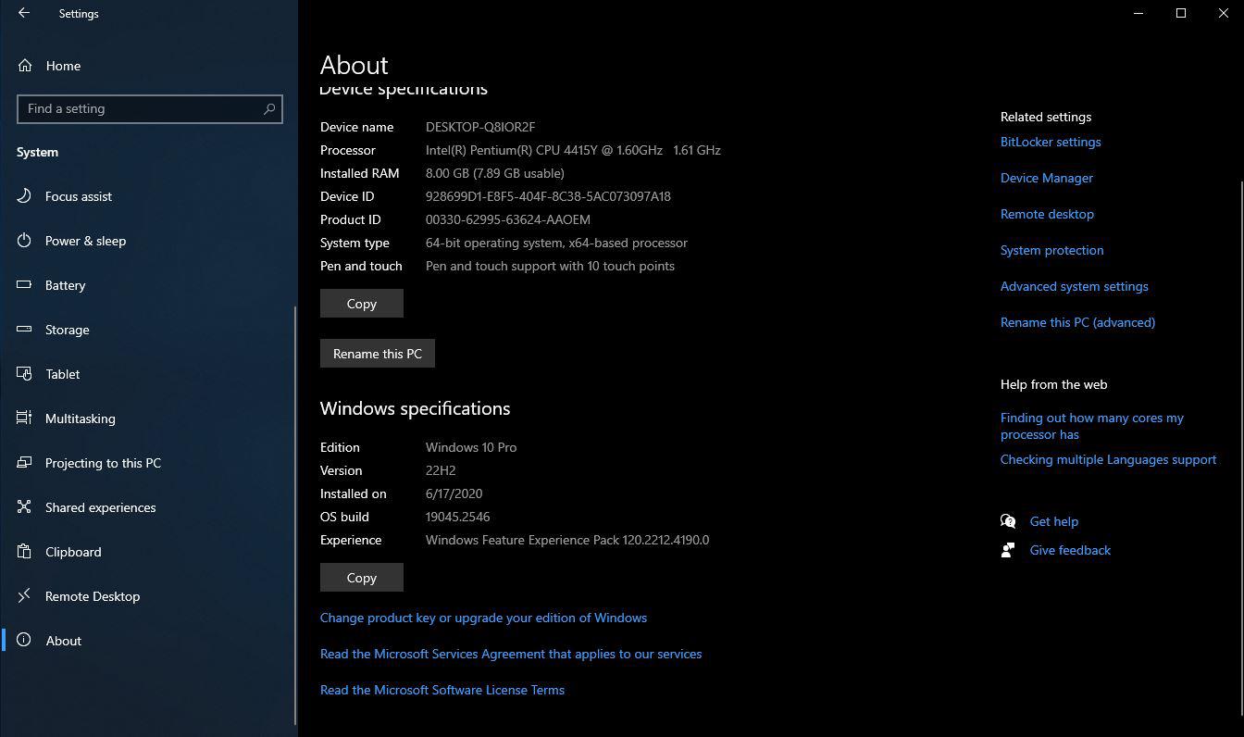This screenshot has width=1244, height=737.
Task: Click the Storage drive icon
Action: [25, 330]
